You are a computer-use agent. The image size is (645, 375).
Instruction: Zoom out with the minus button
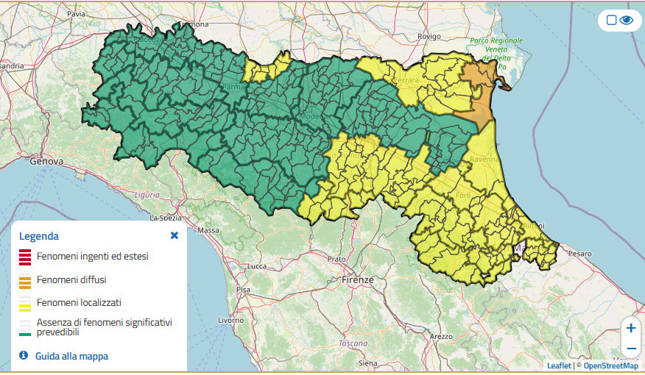[x=630, y=348]
